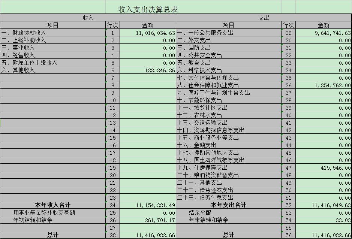The width and height of the screenshot is (352, 239).
Task: Click the cell 二十、粮油物资储备支出
Action: 229,175
